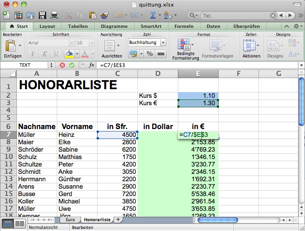
Task: Click the Format Painter brush icon
Action: coord(104,16)
